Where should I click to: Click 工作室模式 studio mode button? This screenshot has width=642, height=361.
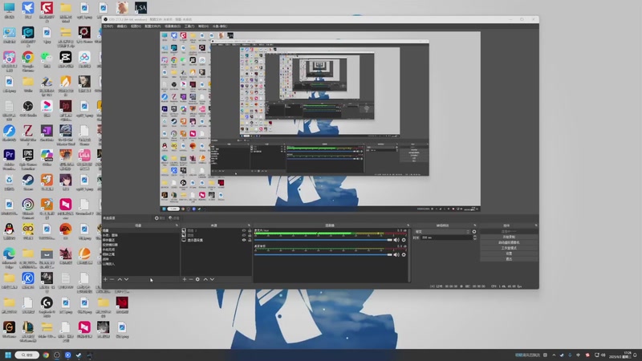(509, 248)
